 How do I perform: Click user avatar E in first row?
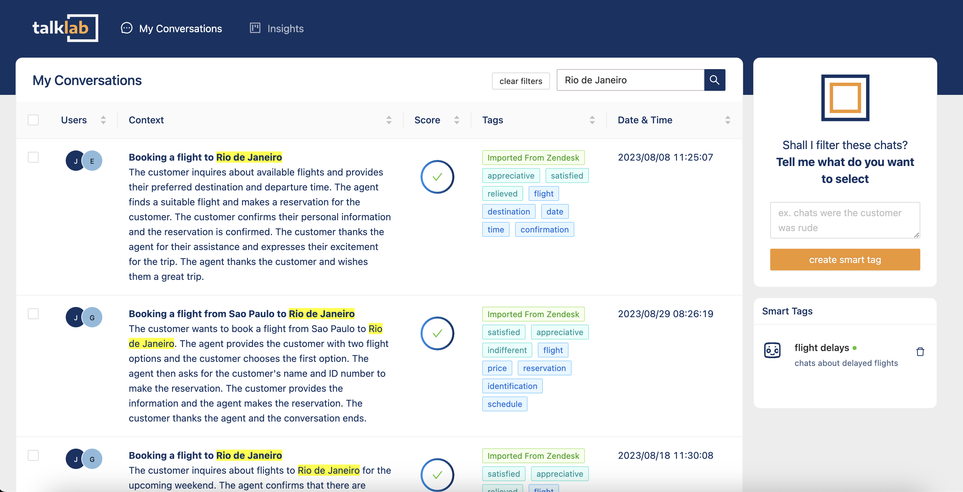click(x=92, y=161)
